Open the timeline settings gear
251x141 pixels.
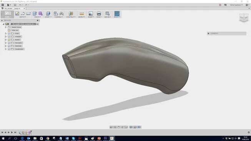click(249, 133)
